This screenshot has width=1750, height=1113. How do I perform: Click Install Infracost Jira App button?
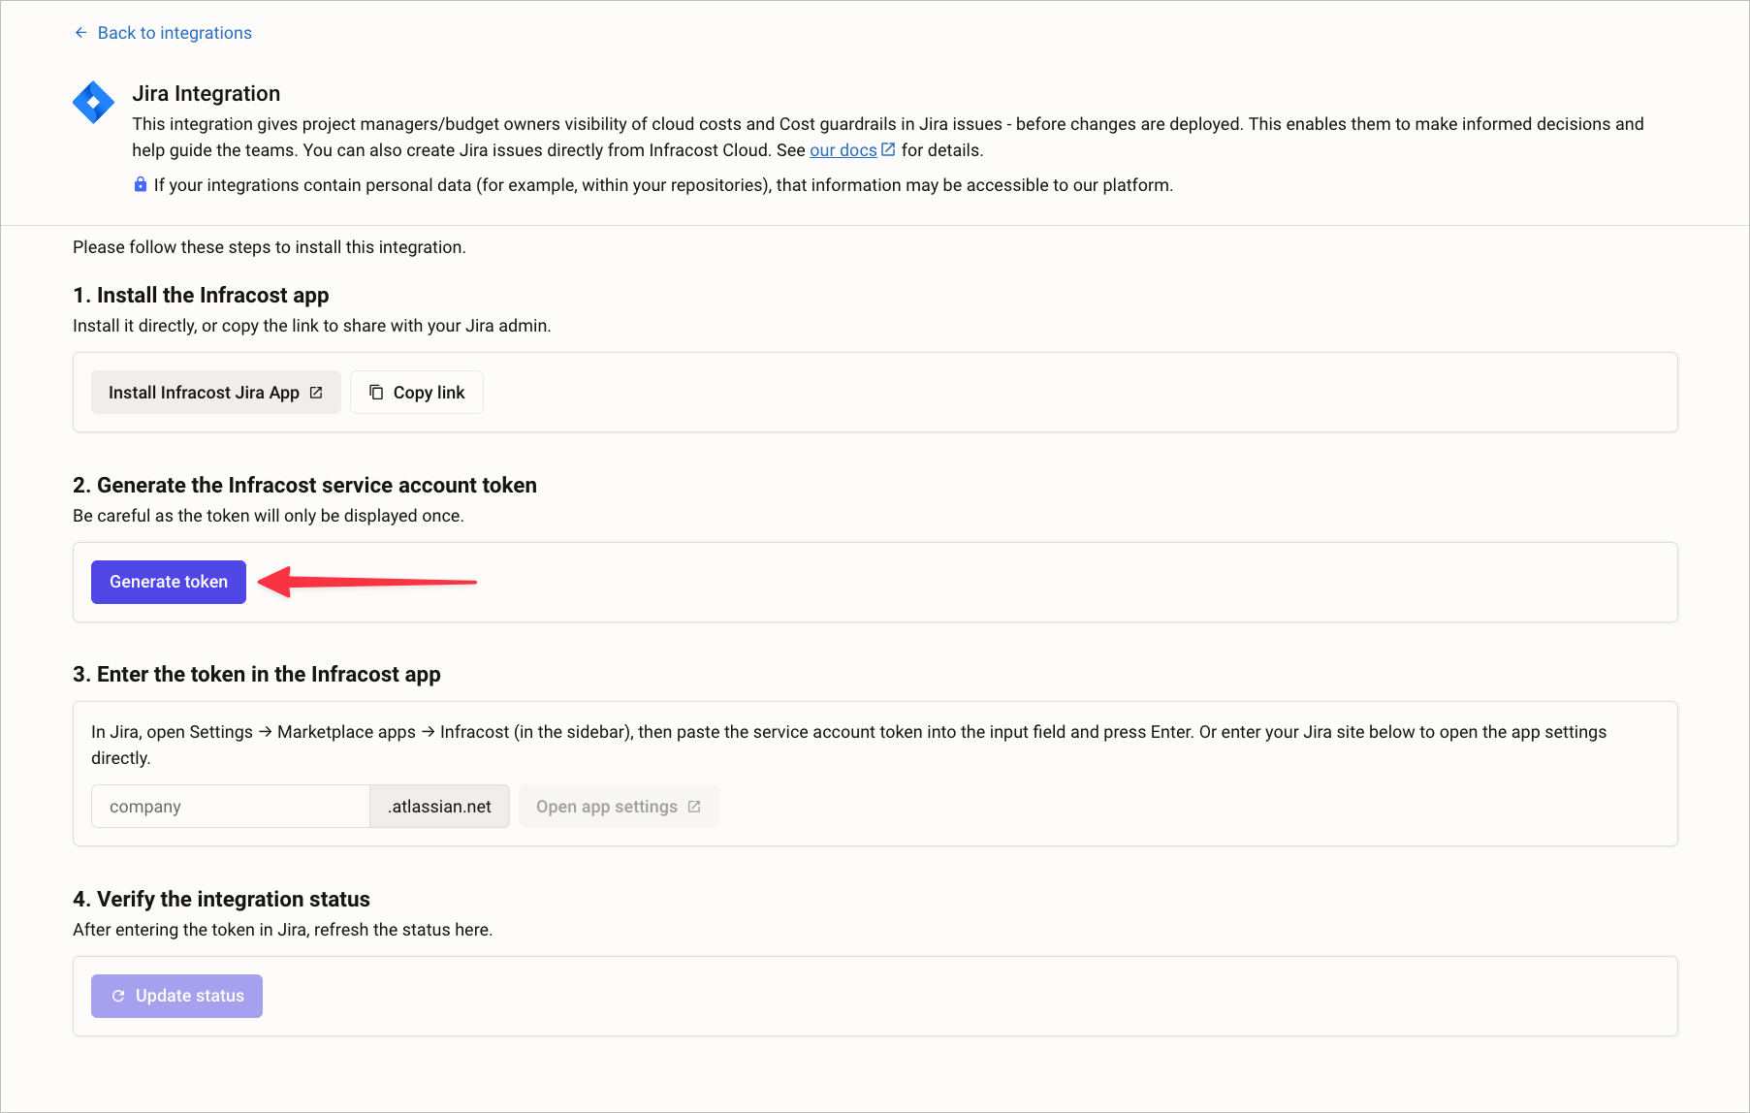(216, 393)
